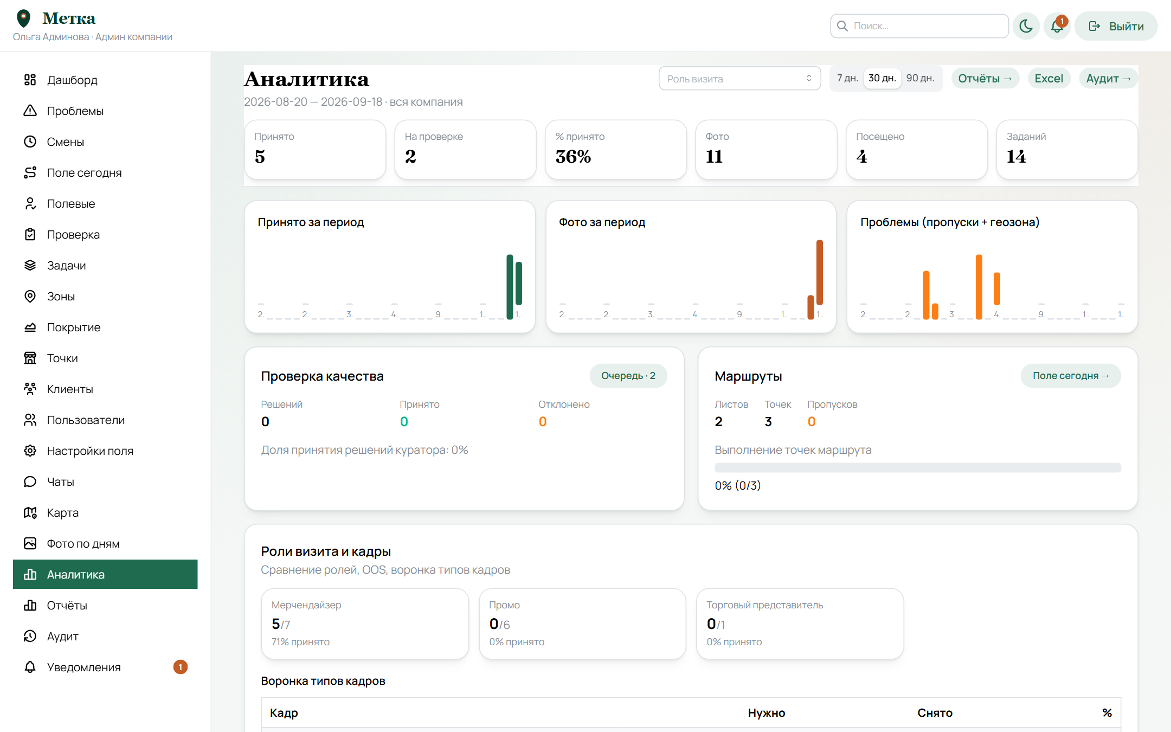Image resolution: width=1171 pixels, height=732 pixels.
Task: Click the Покрытие area chart icon
Action: (30, 327)
